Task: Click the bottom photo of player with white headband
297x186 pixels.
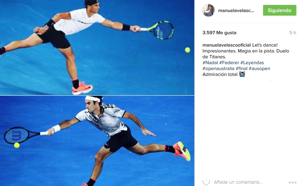Action: click(x=97, y=141)
